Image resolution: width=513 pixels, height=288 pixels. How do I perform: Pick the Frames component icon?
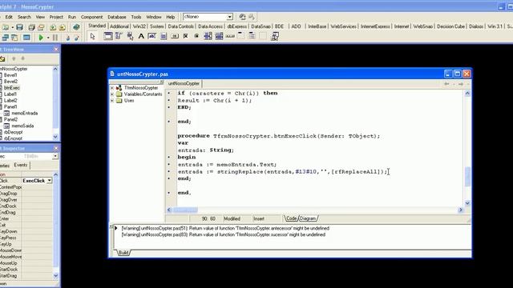(x=107, y=36)
